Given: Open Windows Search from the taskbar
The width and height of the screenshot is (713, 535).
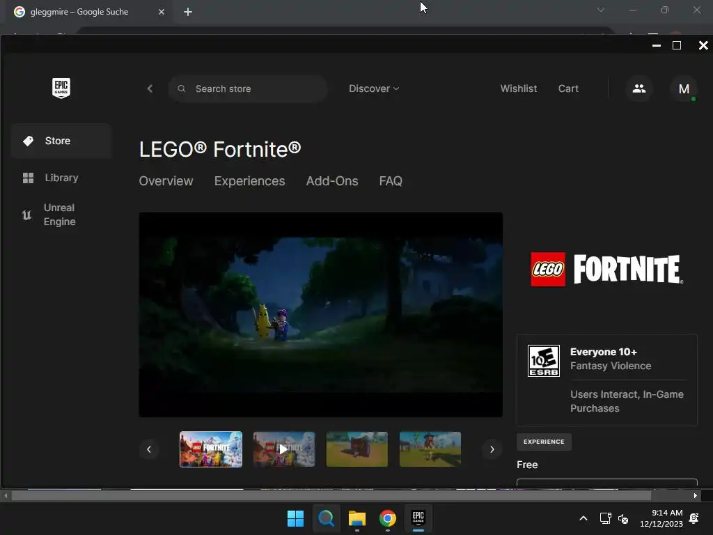Looking at the screenshot, I should (x=326, y=518).
